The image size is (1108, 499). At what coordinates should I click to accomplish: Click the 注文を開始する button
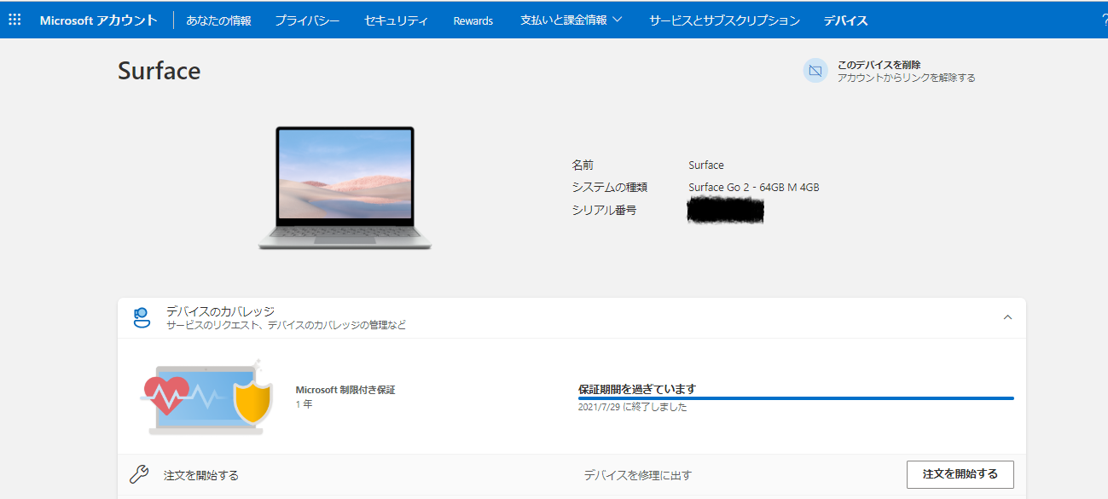point(960,474)
